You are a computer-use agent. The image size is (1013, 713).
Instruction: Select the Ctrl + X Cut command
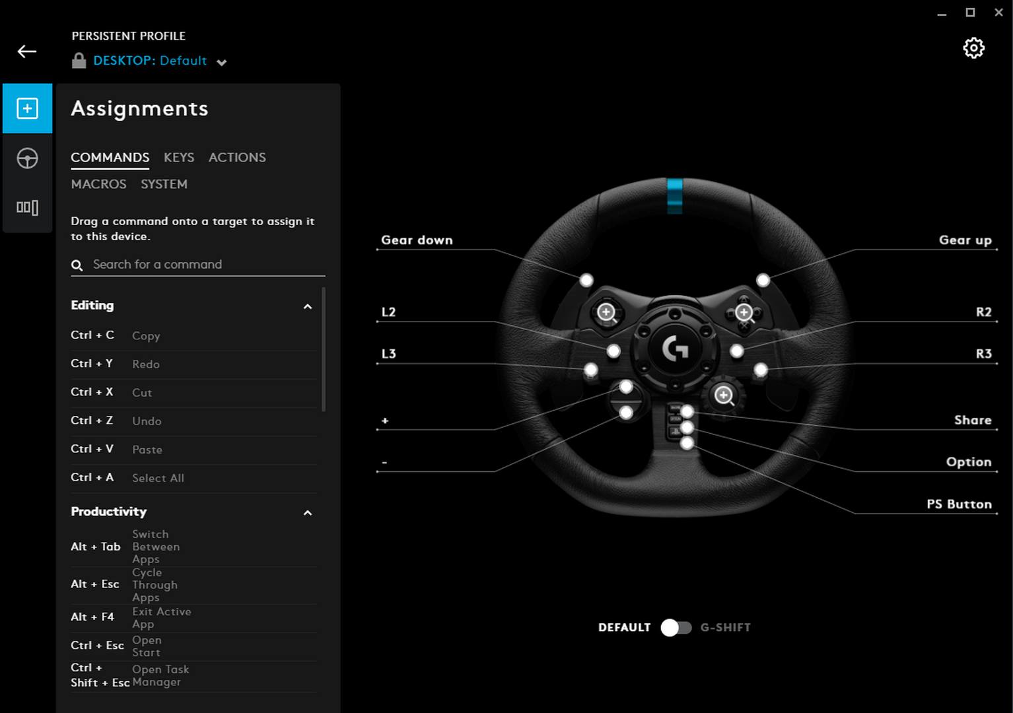pyautogui.click(x=193, y=393)
